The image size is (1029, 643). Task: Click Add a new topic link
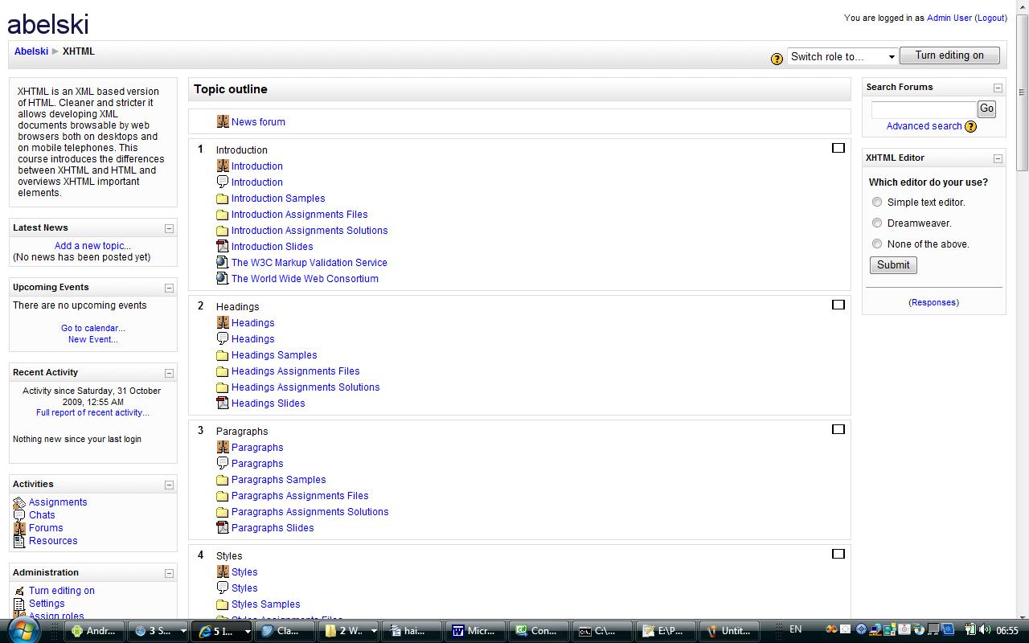(x=92, y=246)
